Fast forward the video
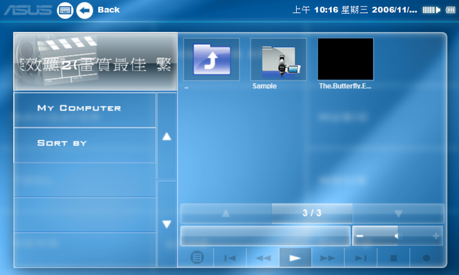This screenshot has height=275, width=459. [328, 258]
